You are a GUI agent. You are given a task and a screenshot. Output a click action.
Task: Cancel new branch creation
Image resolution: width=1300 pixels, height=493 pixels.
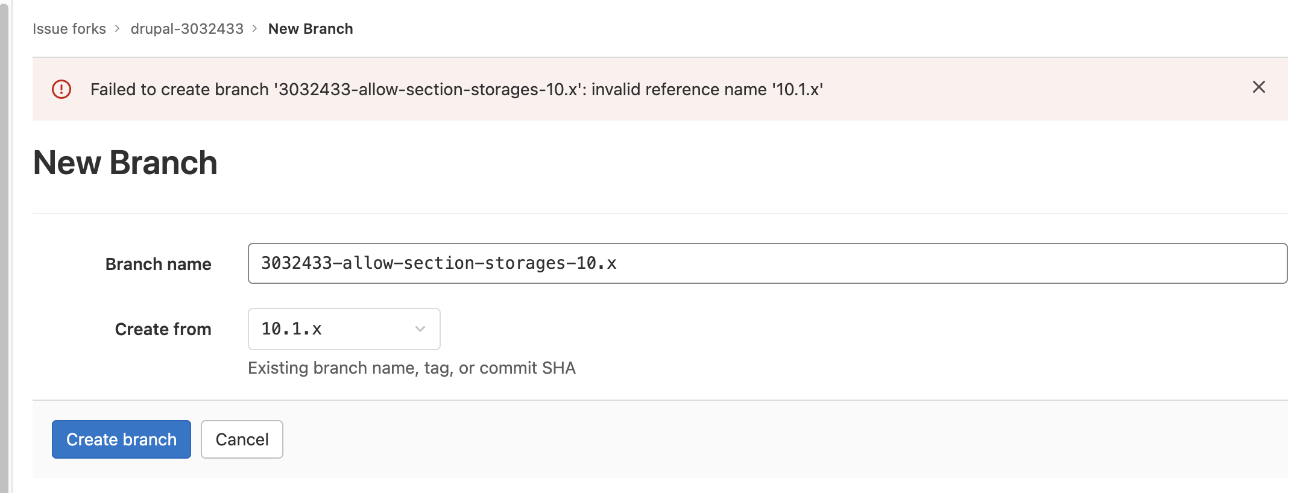[242, 439]
